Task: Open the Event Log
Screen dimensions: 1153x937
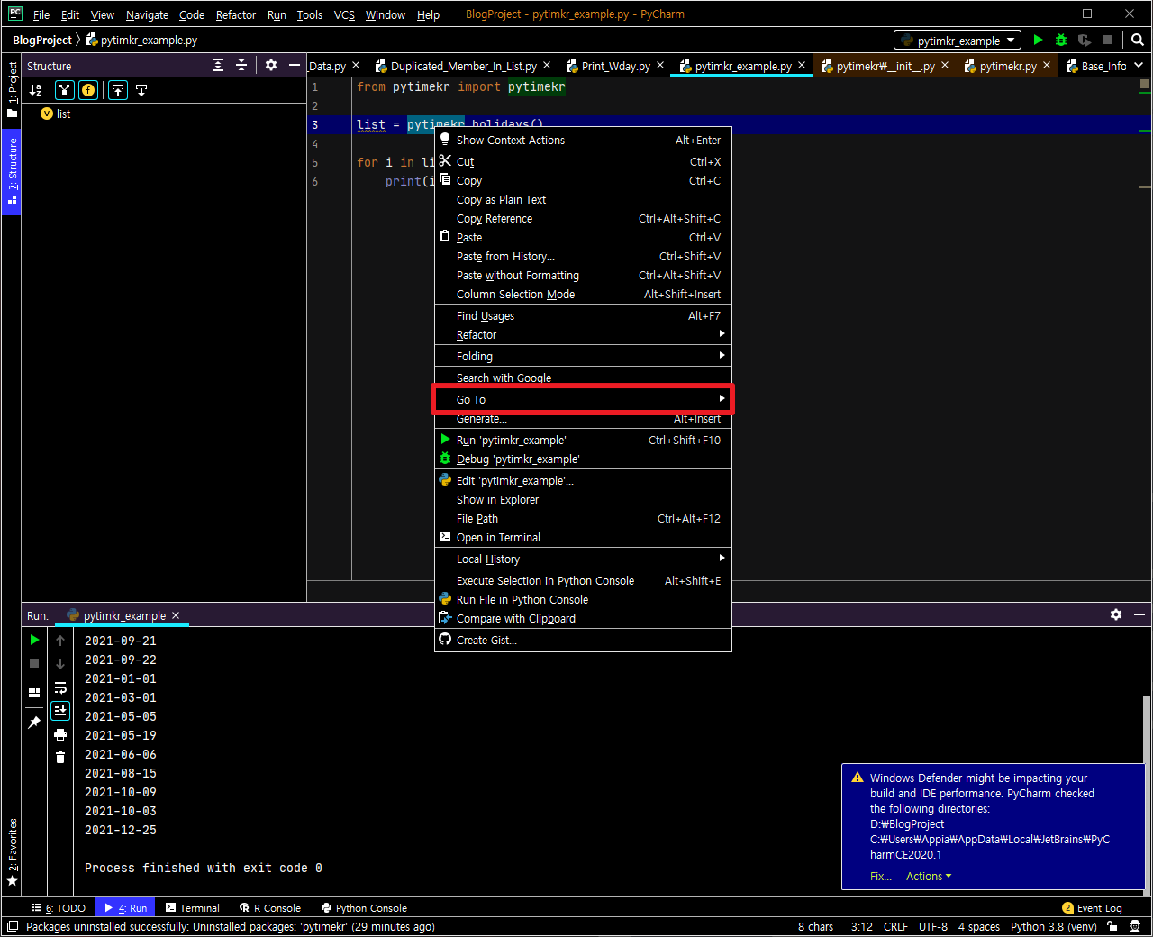Action: point(1092,907)
